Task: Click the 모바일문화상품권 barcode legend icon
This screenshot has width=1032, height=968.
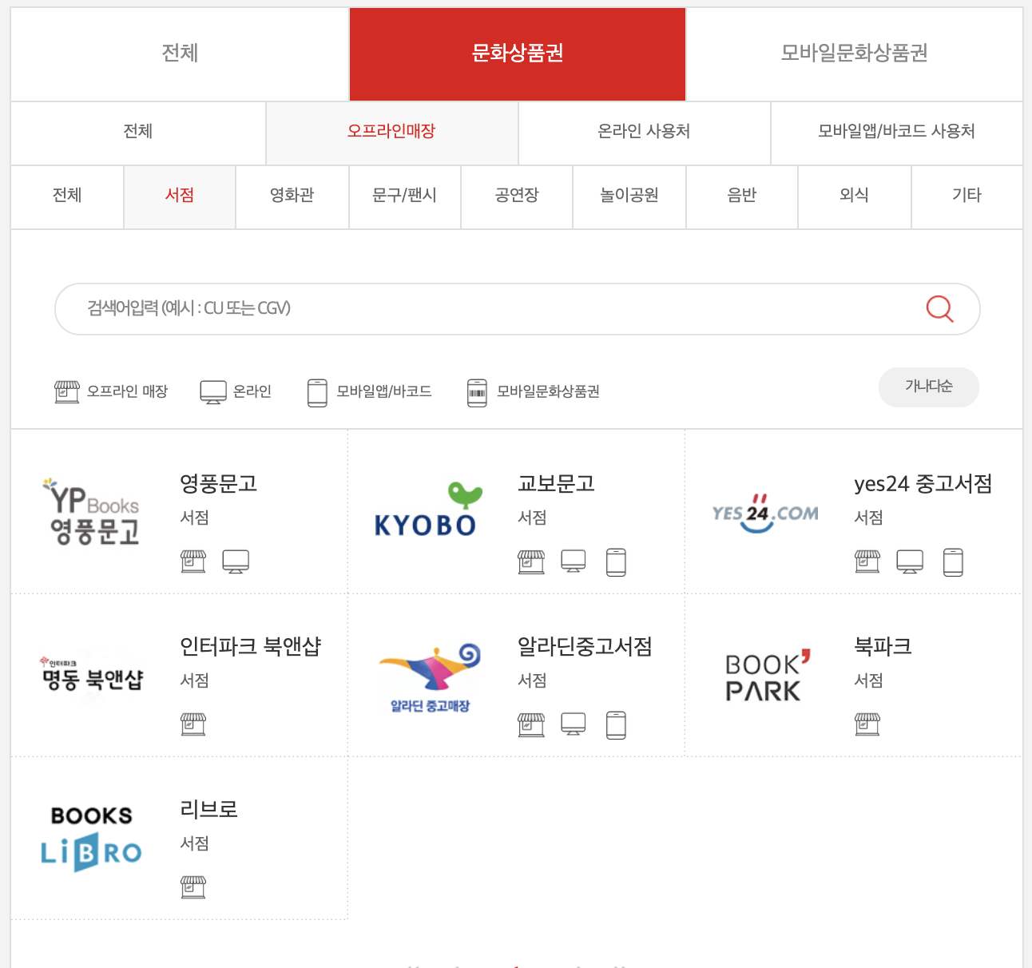Action: pyautogui.click(x=478, y=391)
